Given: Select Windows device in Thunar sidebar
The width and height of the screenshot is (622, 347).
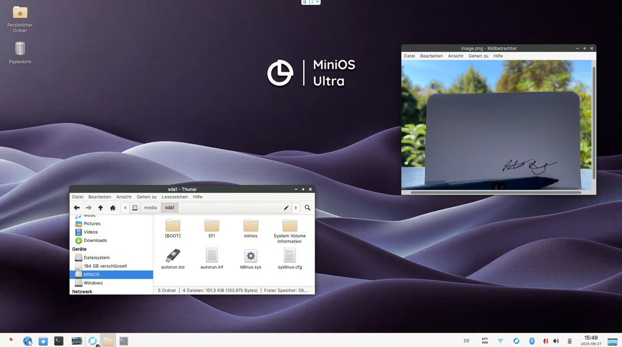Looking at the screenshot, I should coord(93,283).
